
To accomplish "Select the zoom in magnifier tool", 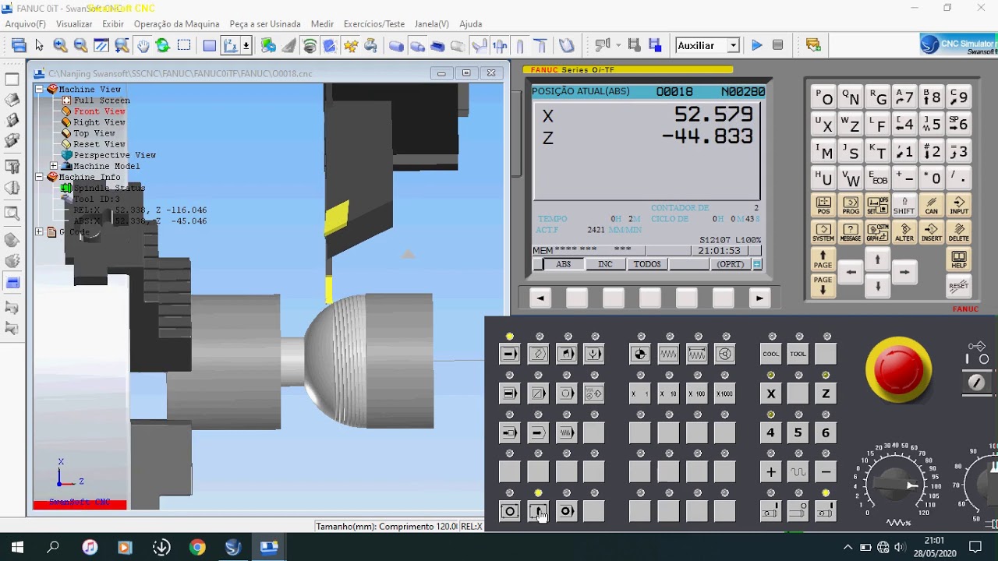I will 60,45.
